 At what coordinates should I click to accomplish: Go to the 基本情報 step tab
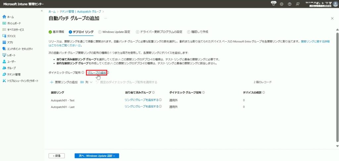[x=56, y=32]
